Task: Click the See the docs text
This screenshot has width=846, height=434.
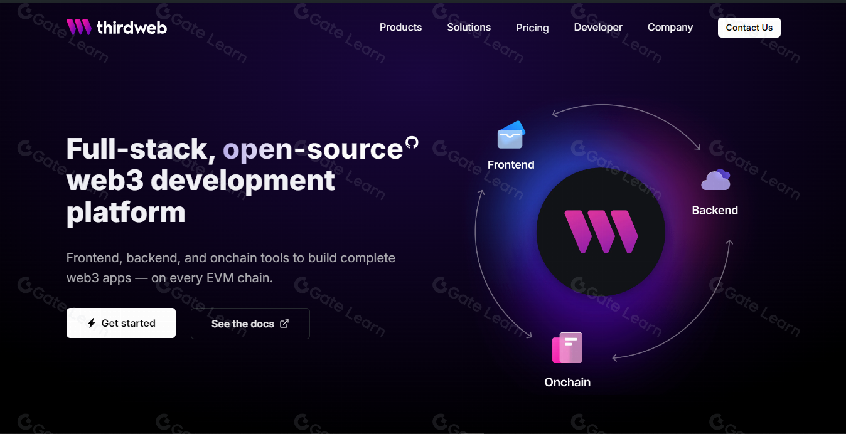Action: [x=242, y=324]
